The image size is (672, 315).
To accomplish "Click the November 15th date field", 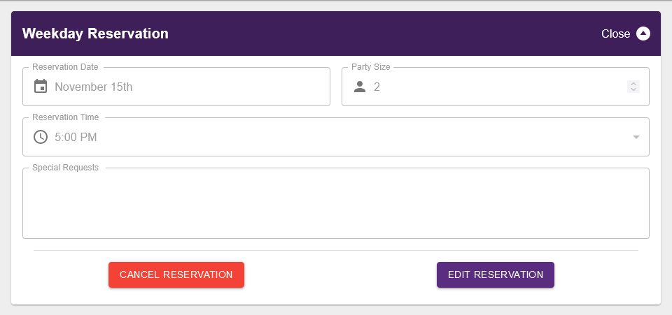I will tap(93, 87).
